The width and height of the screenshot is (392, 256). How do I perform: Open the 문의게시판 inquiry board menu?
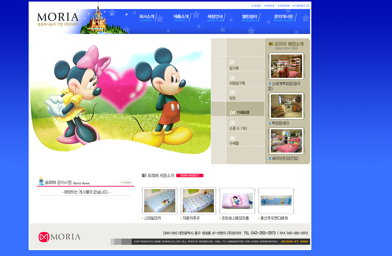tap(283, 17)
